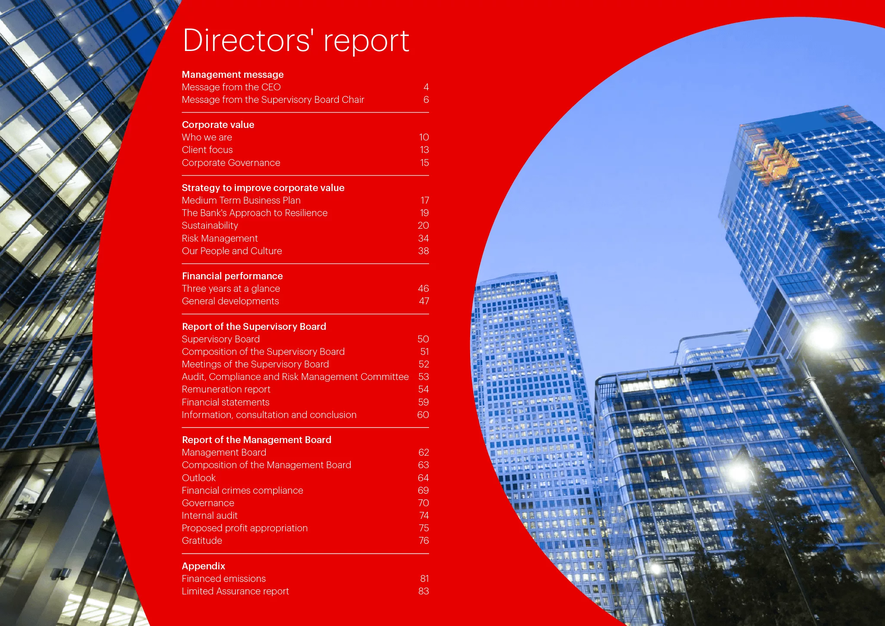885x626 pixels.
Task: Open 'Our People and Culture'
Action: (x=305, y=251)
